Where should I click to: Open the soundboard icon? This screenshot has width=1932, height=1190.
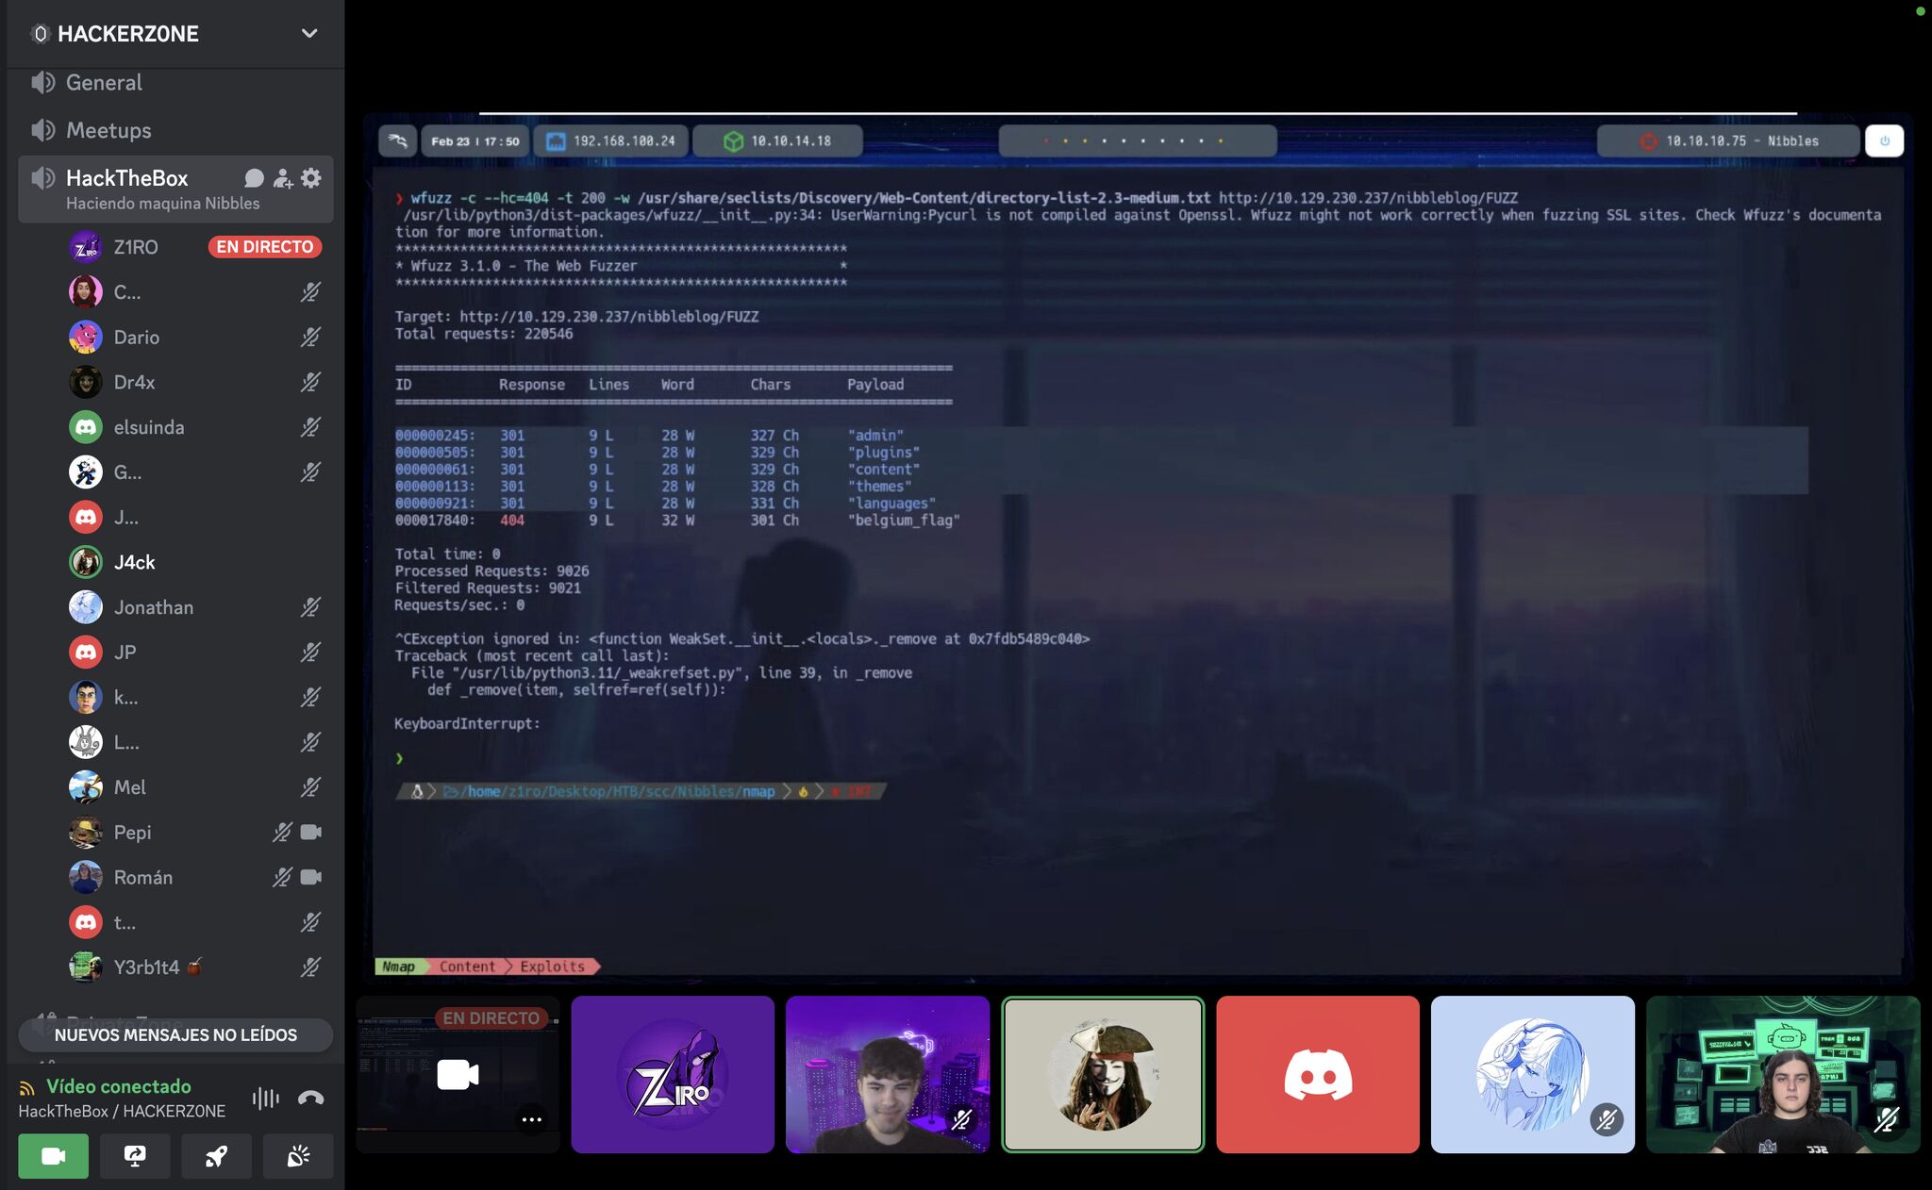tap(298, 1156)
